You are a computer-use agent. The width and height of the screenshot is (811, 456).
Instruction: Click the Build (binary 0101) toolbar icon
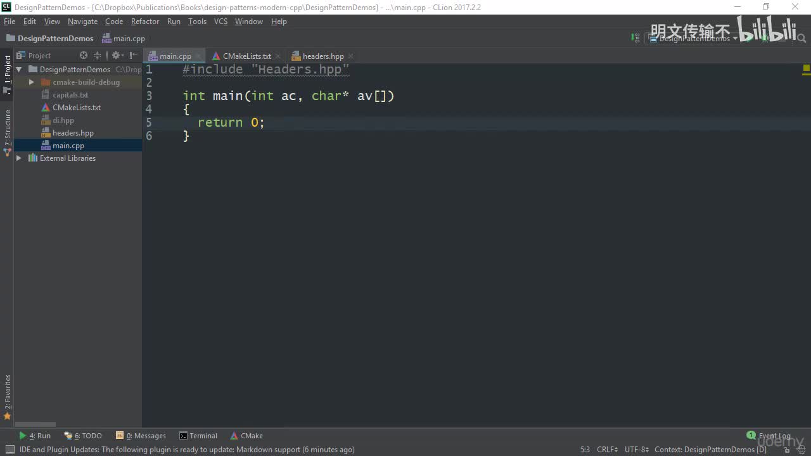635,38
